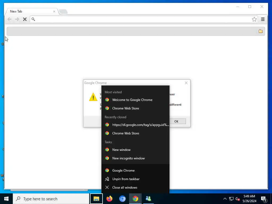Stop loading the page

click(x=25, y=19)
